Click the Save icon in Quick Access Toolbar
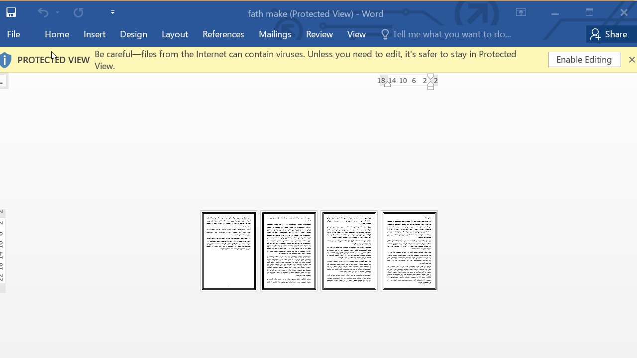The image size is (637, 358). pos(11,12)
